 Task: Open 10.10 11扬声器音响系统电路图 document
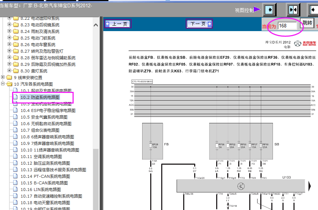pyautogui.click(x=50, y=150)
